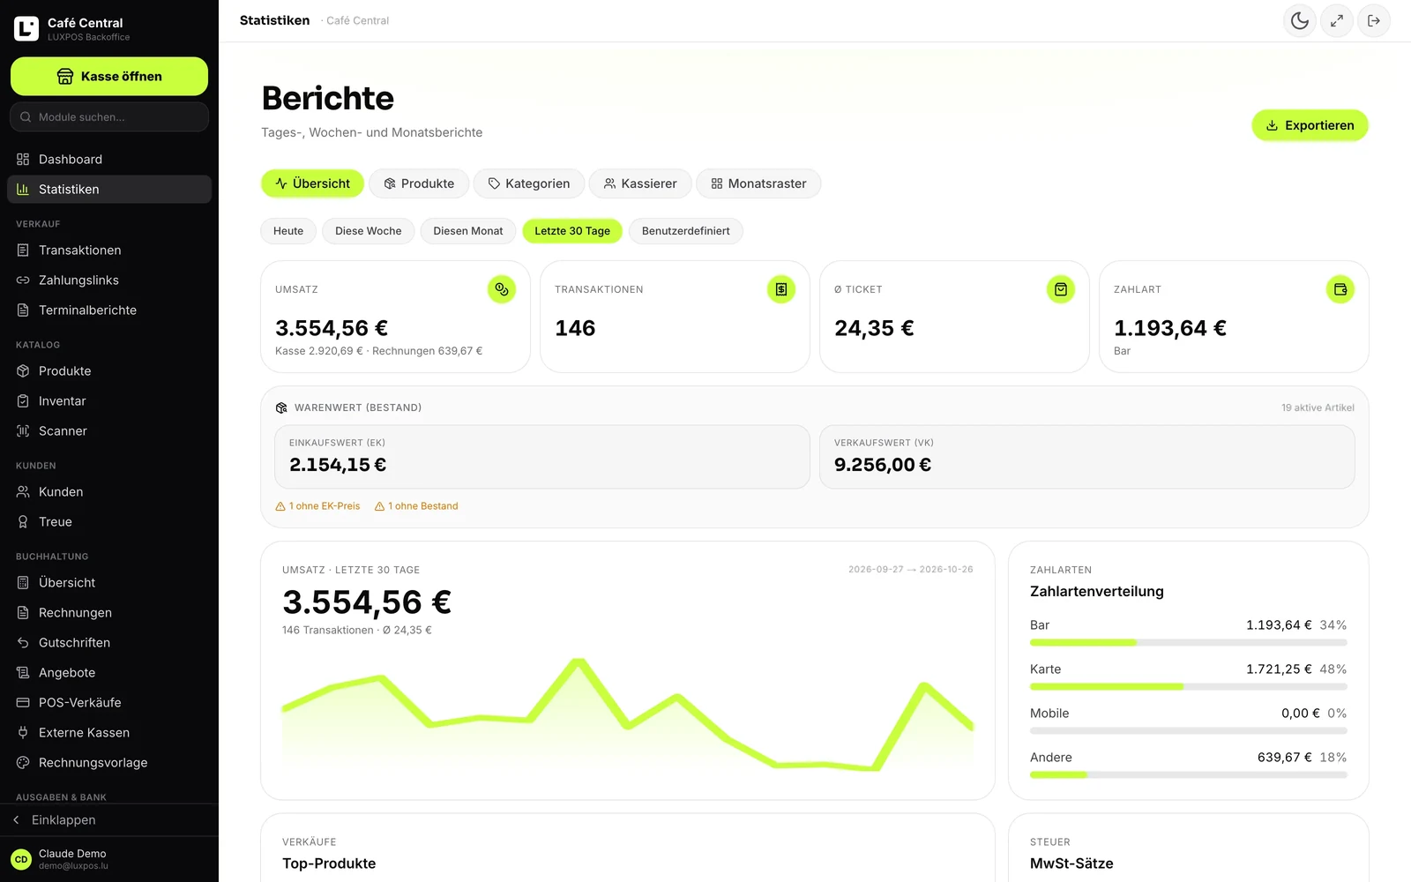The image size is (1411, 882).
Task: Toggle dark mode with the moon icon
Action: [1300, 21]
